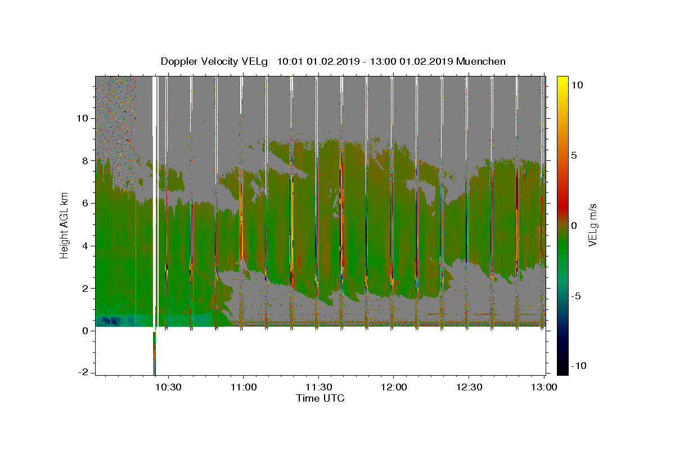
Task: Click the Time UTC axis title
Action: pos(320,398)
